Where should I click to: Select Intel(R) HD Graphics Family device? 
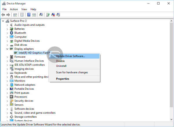coord(35,53)
